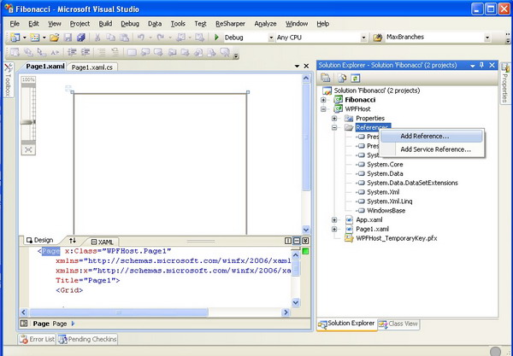Open the Pending Checkins tab
The height and width of the screenshot is (356, 513).
coord(87,339)
